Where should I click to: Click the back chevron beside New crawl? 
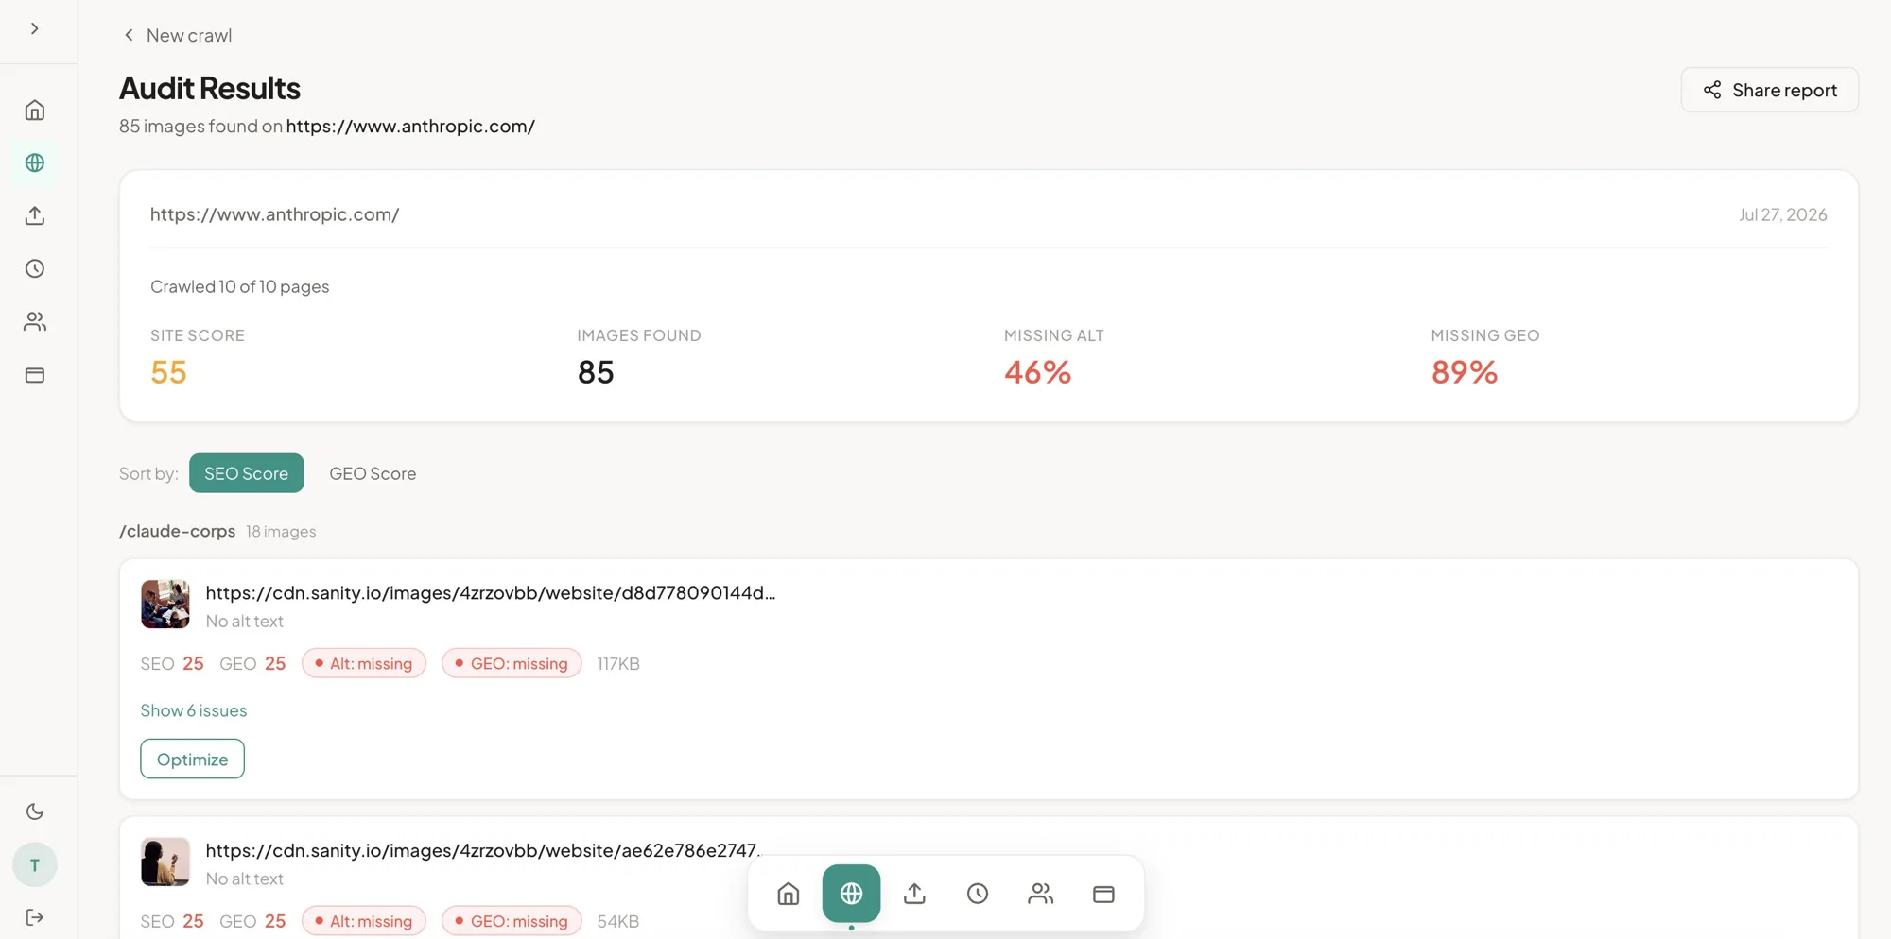(129, 35)
